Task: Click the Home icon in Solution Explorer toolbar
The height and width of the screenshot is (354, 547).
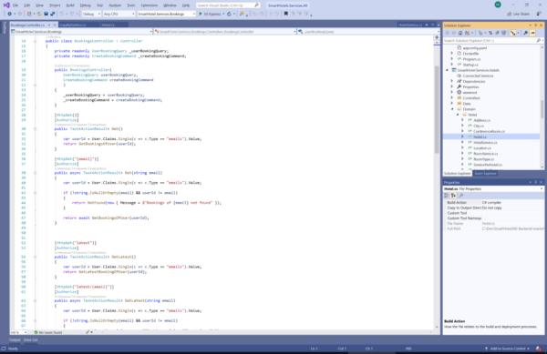Action: pos(460,33)
